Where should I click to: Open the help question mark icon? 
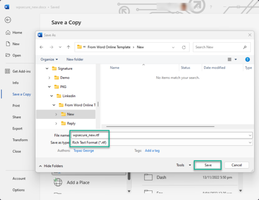coord(247,59)
